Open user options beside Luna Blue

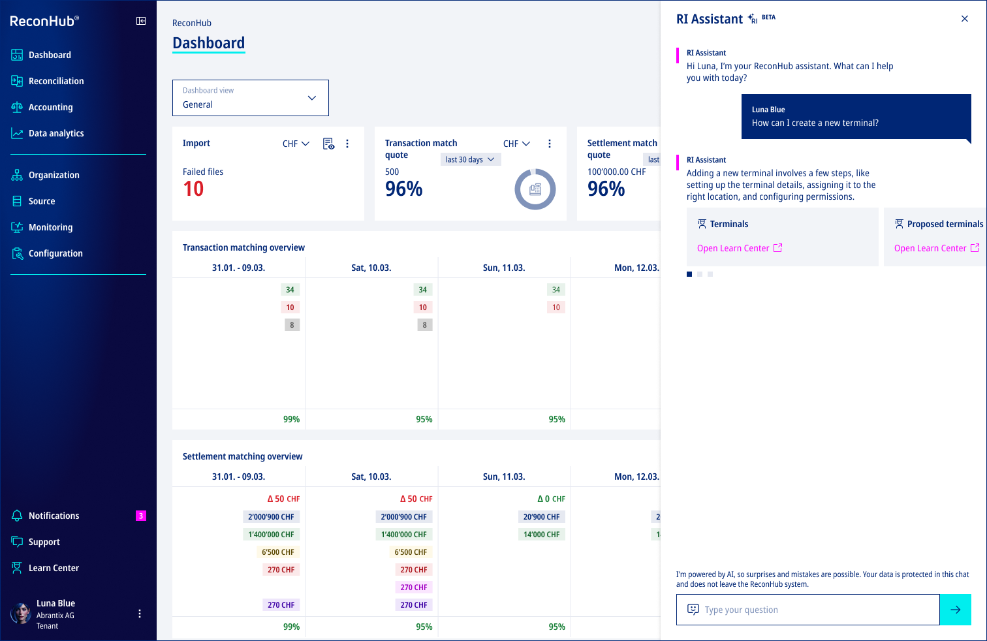pyautogui.click(x=140, y=614)
